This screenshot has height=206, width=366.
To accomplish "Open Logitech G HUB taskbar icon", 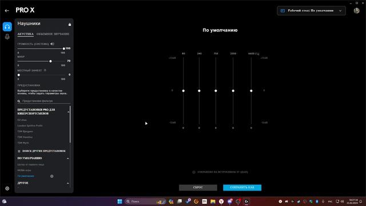I will click(x=246, y=201).
